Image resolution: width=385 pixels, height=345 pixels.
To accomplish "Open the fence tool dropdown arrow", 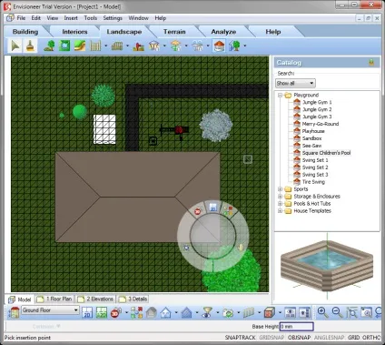I will point(106,46).
